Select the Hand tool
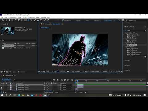The width and height of the screenshot is (148, 111). coord(9,20)
